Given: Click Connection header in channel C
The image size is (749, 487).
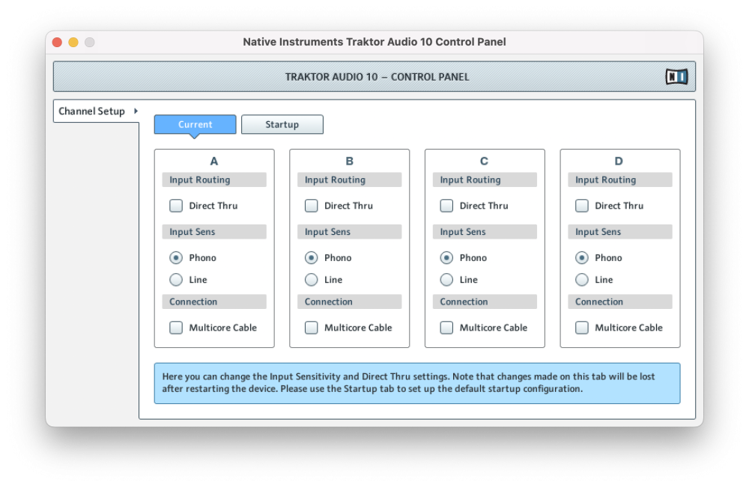Looking at the screenshot, I should [485, 301].
